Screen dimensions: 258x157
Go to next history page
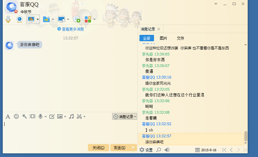click(x=238, y=150)
